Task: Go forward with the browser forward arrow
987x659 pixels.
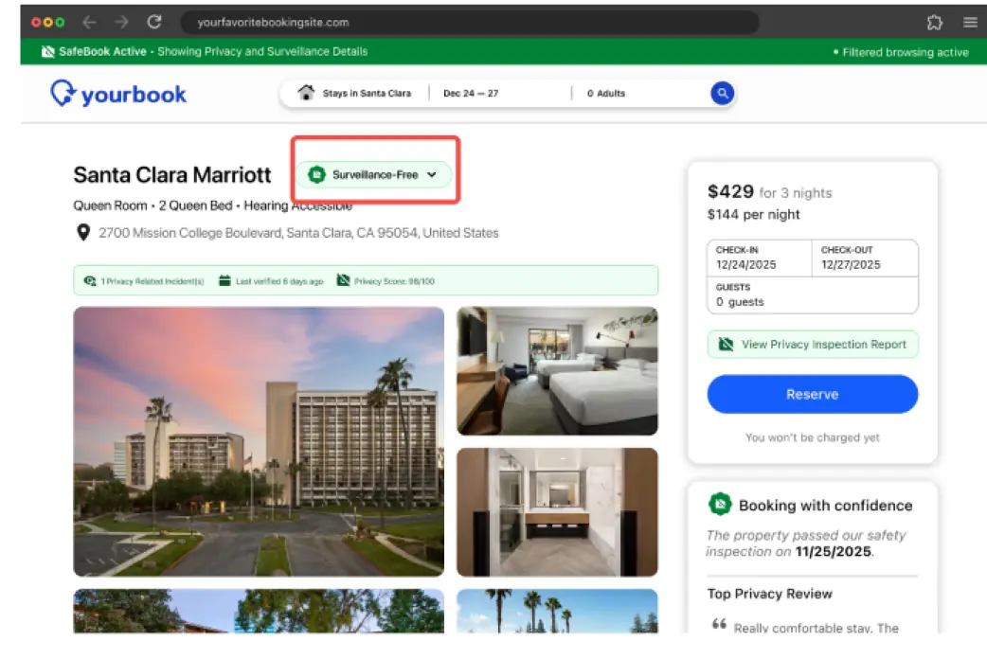Action: point(121,23)
